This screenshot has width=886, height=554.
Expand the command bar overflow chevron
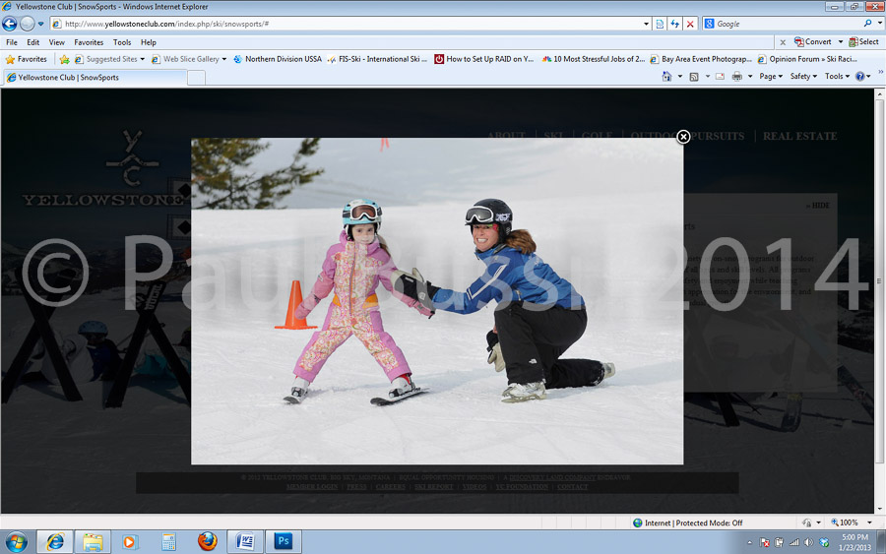880,72
